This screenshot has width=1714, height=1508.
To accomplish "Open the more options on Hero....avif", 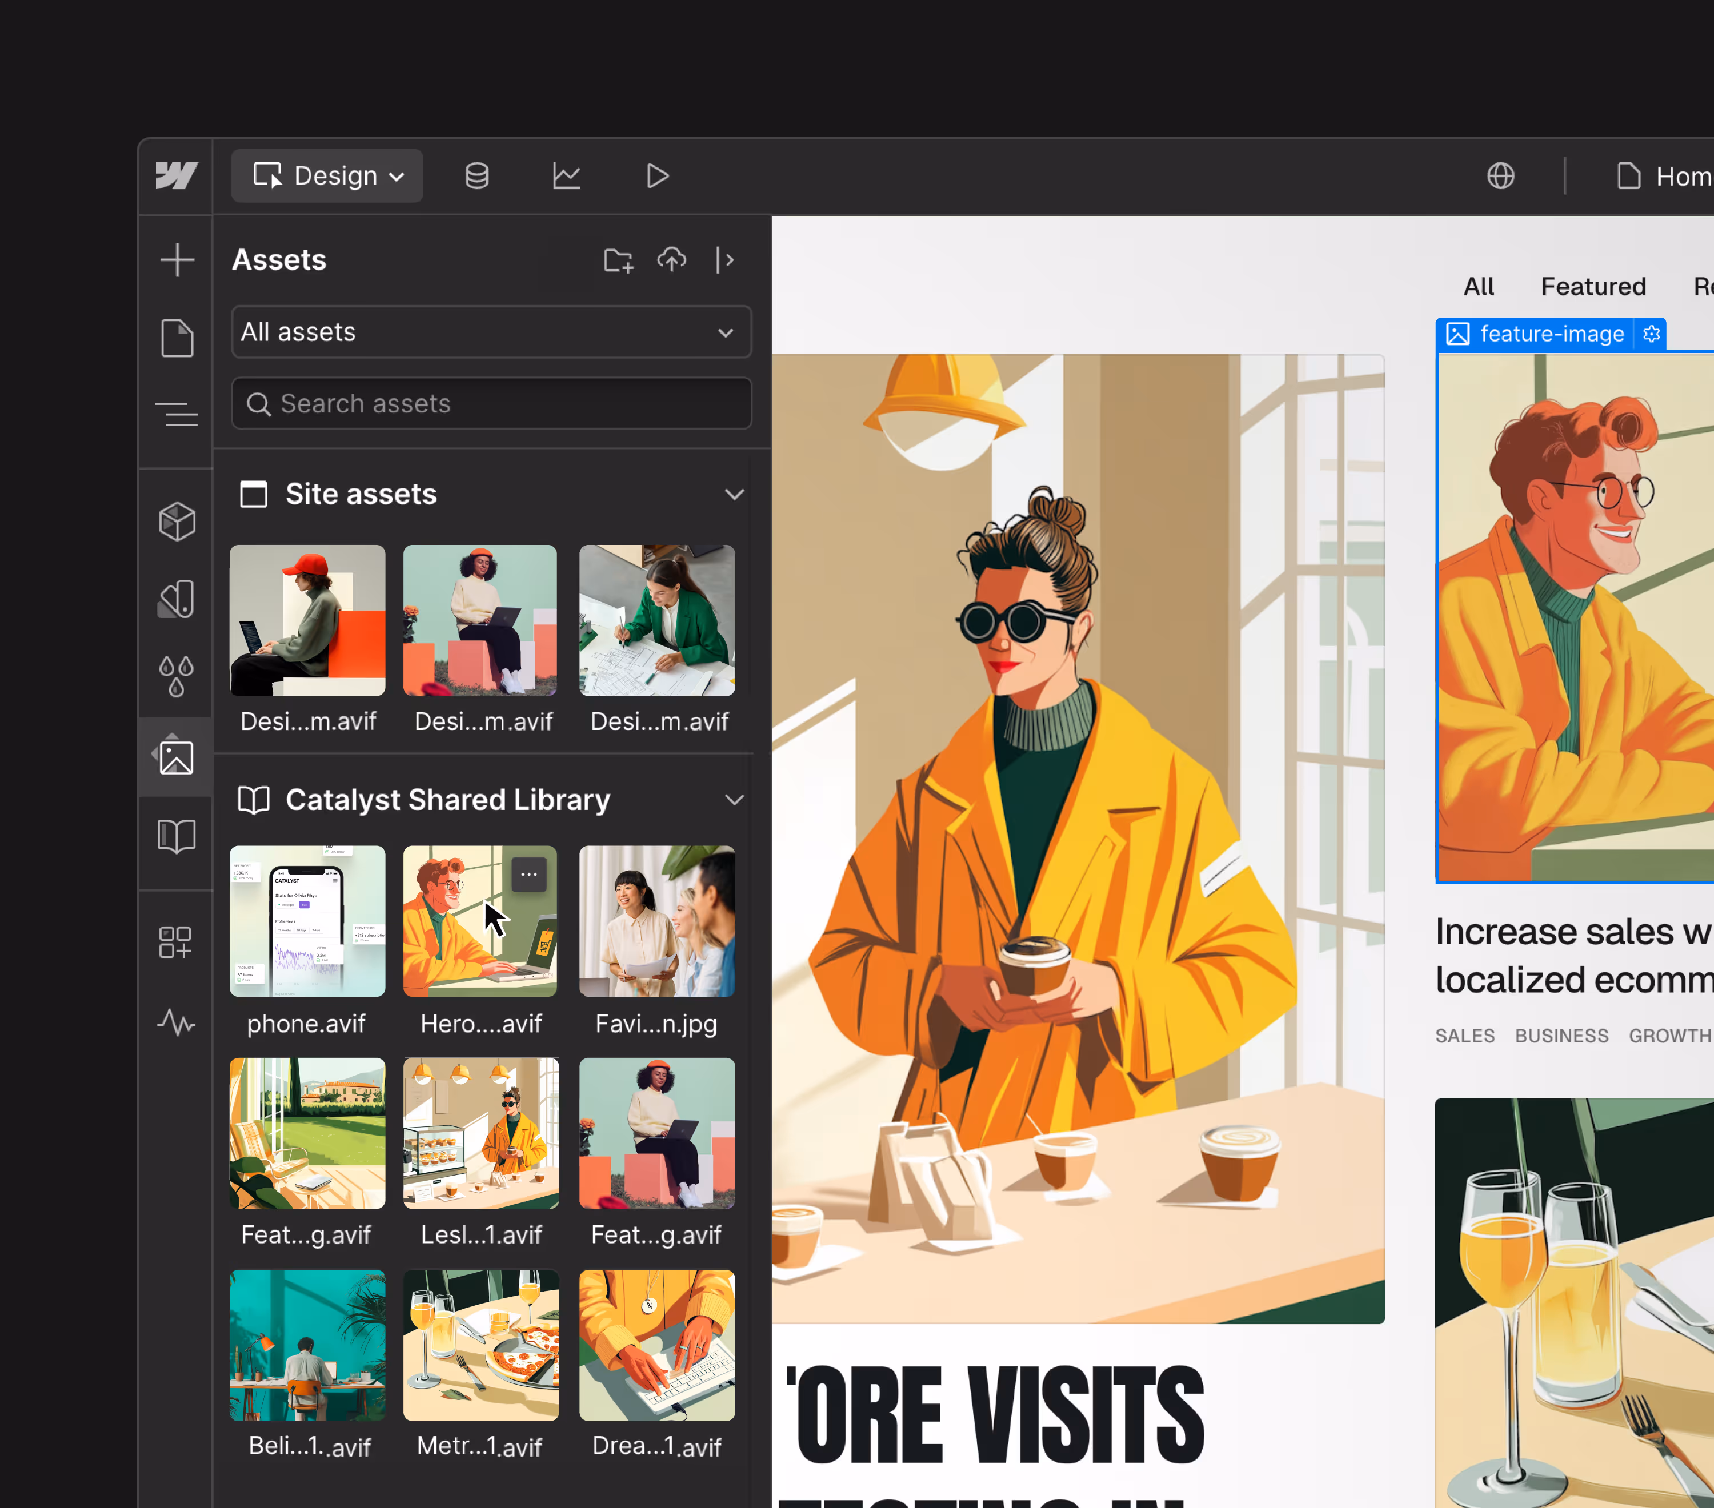I will [x=529, y=875].
